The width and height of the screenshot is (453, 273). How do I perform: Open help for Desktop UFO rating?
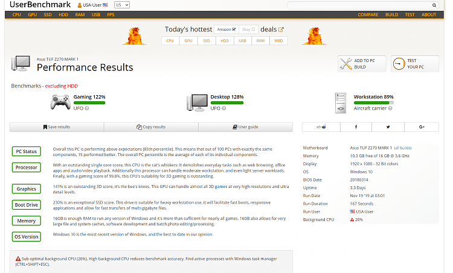tap(224, 108)
